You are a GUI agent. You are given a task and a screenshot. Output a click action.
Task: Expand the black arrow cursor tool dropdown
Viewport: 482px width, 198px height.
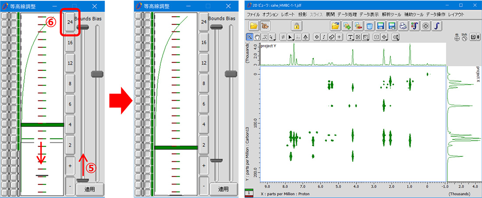click(291, 37)
